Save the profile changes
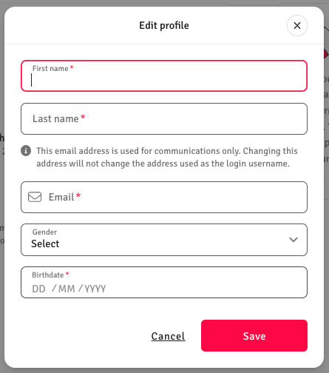 (x=254, y=336)
